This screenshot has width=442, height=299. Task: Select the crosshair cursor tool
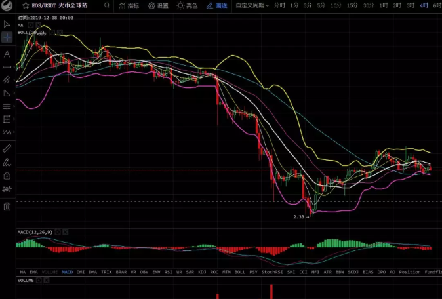click(x=7, y=37)
